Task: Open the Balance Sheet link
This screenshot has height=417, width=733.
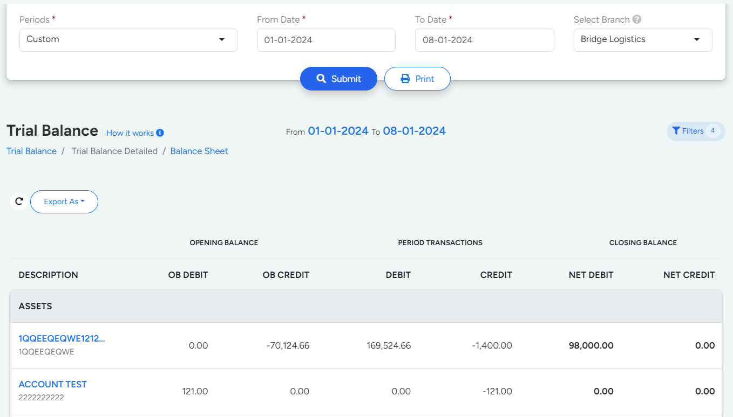Action: click(199, 151)
